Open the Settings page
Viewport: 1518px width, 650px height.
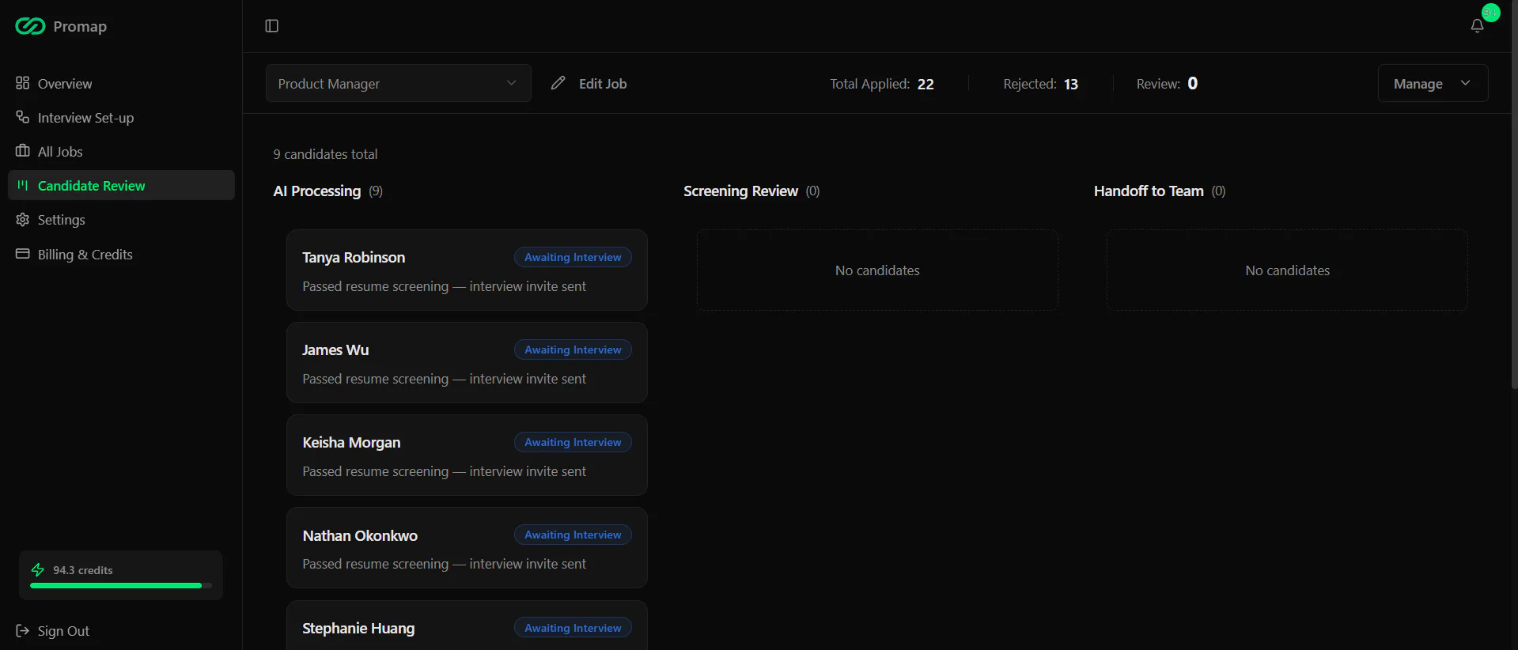pos(121,219)
